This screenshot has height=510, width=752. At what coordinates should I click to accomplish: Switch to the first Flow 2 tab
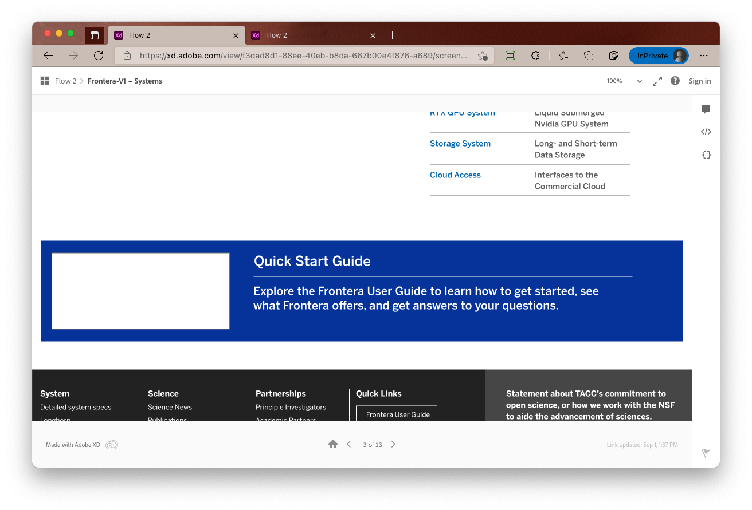177,35
